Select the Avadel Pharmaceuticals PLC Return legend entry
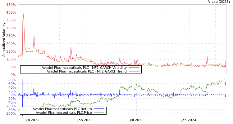233x124 pixels. (x=62, y=109)
